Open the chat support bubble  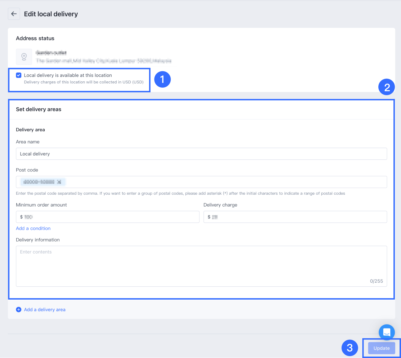(x=387, y=332)
